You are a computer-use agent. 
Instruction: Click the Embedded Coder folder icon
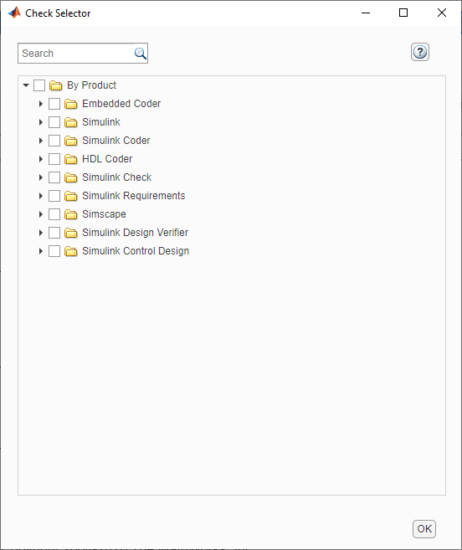click(x=71, y=104)
